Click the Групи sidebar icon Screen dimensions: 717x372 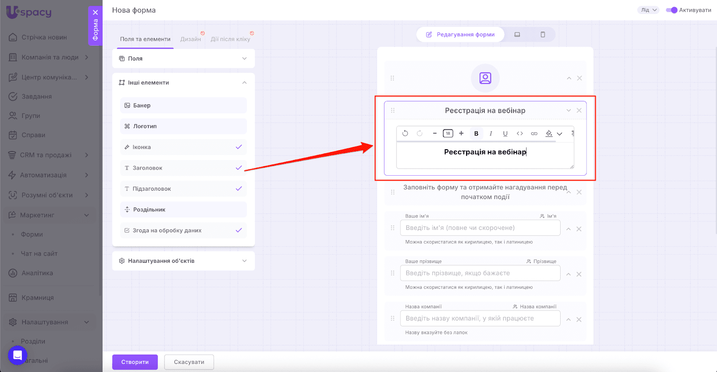pos(13,116)
